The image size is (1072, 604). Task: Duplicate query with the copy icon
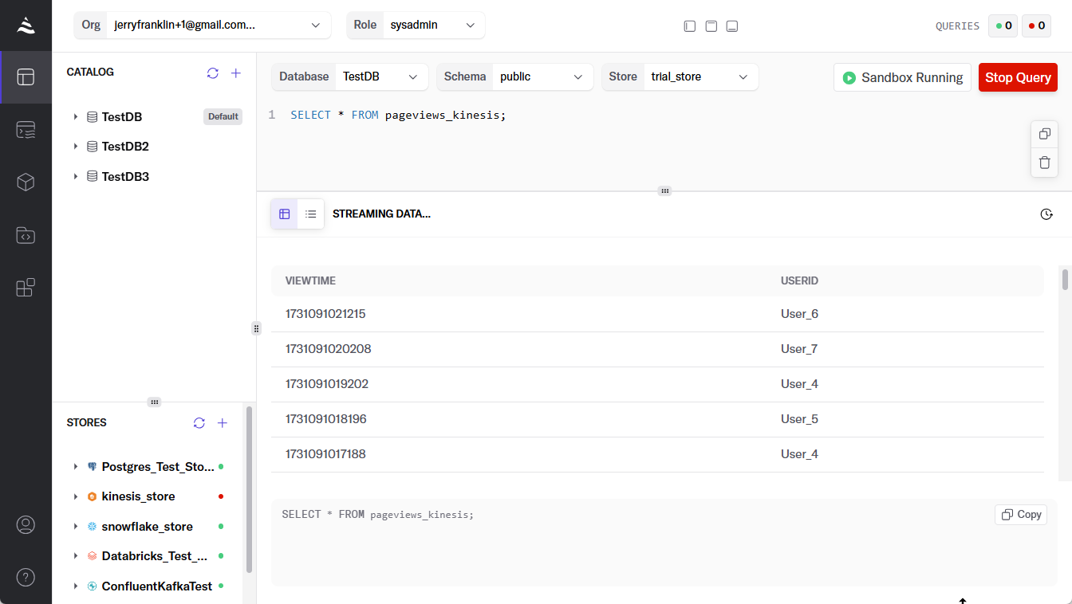[x=1044, y=134]
